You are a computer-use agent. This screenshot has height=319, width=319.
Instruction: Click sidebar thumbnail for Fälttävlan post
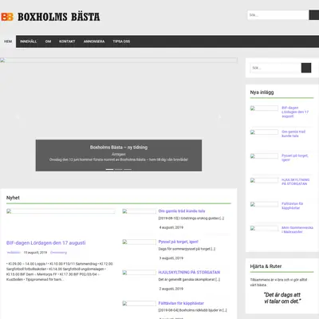pyautogui.click(x=264, y=204)
